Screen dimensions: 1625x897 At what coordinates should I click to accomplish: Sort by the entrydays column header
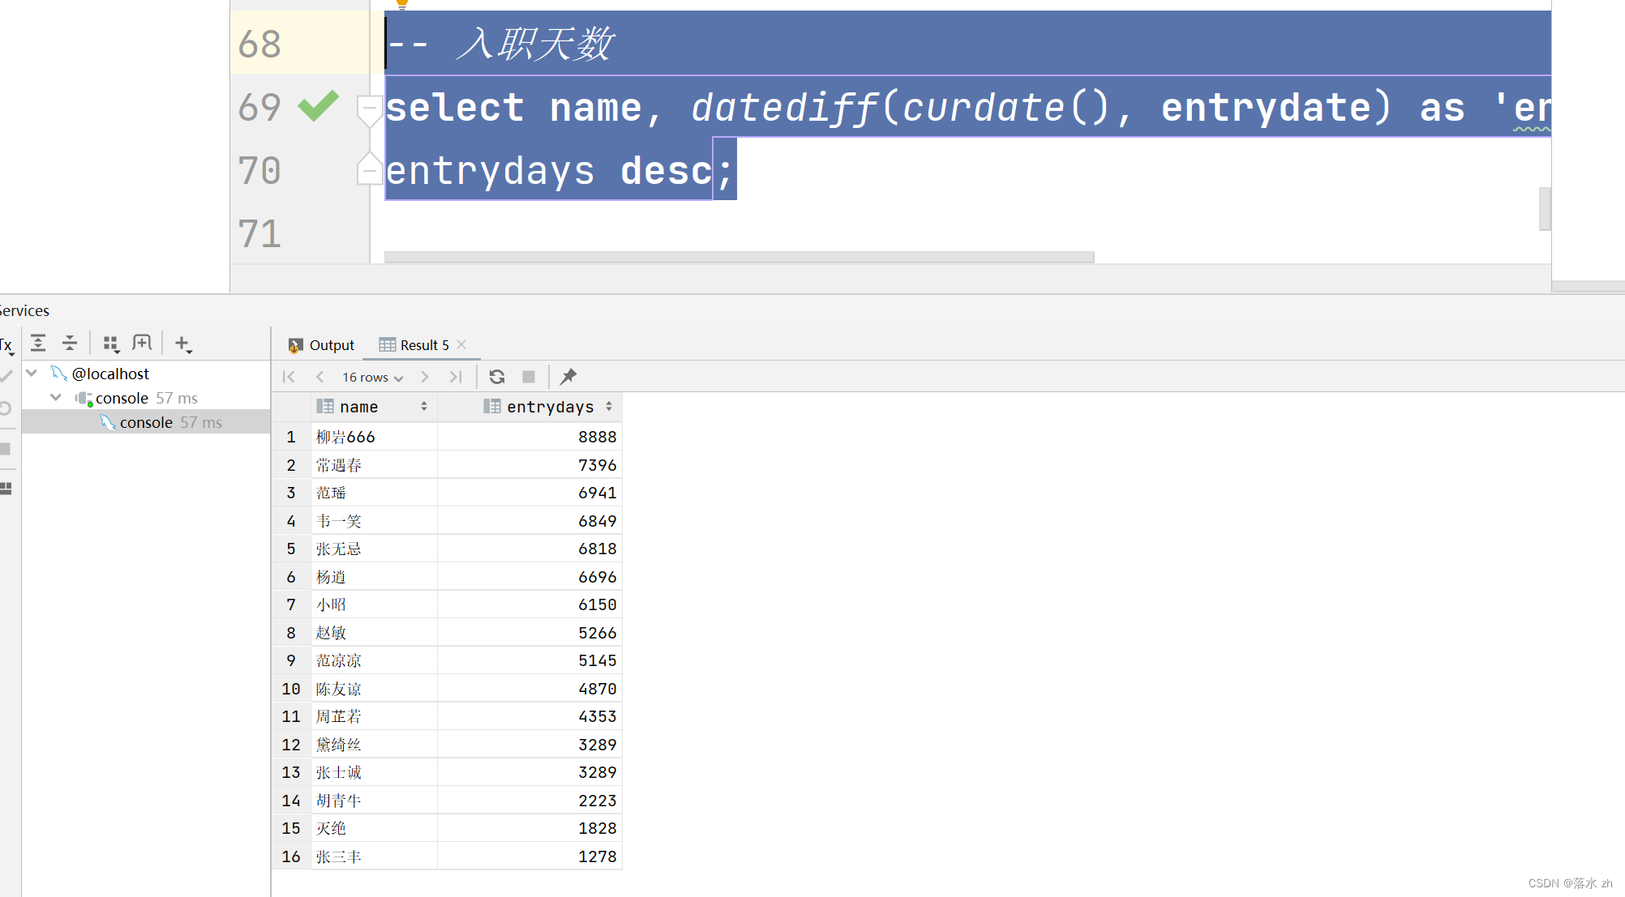tap(530, 407)
